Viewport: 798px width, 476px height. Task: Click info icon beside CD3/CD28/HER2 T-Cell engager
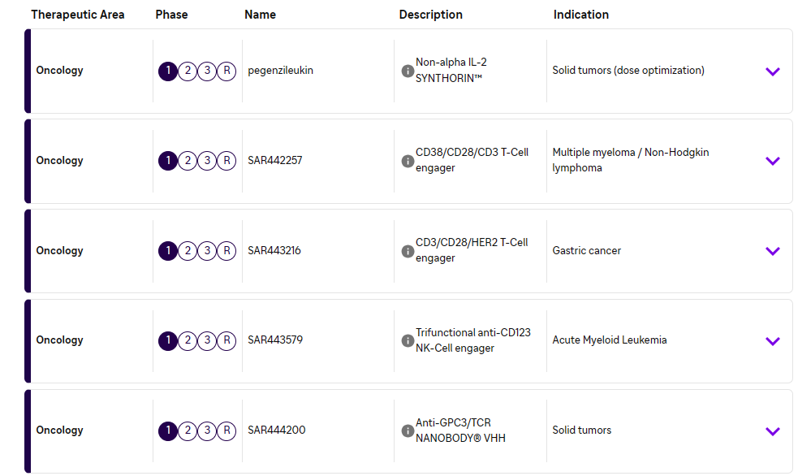408,251
